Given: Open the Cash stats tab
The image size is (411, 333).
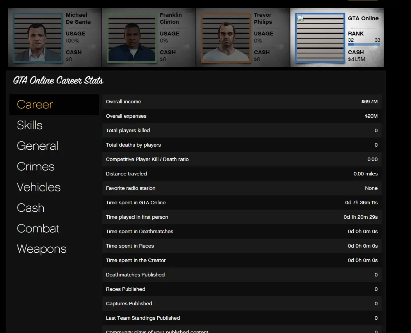Looking at the screenshot, I should tap(30, 208).
